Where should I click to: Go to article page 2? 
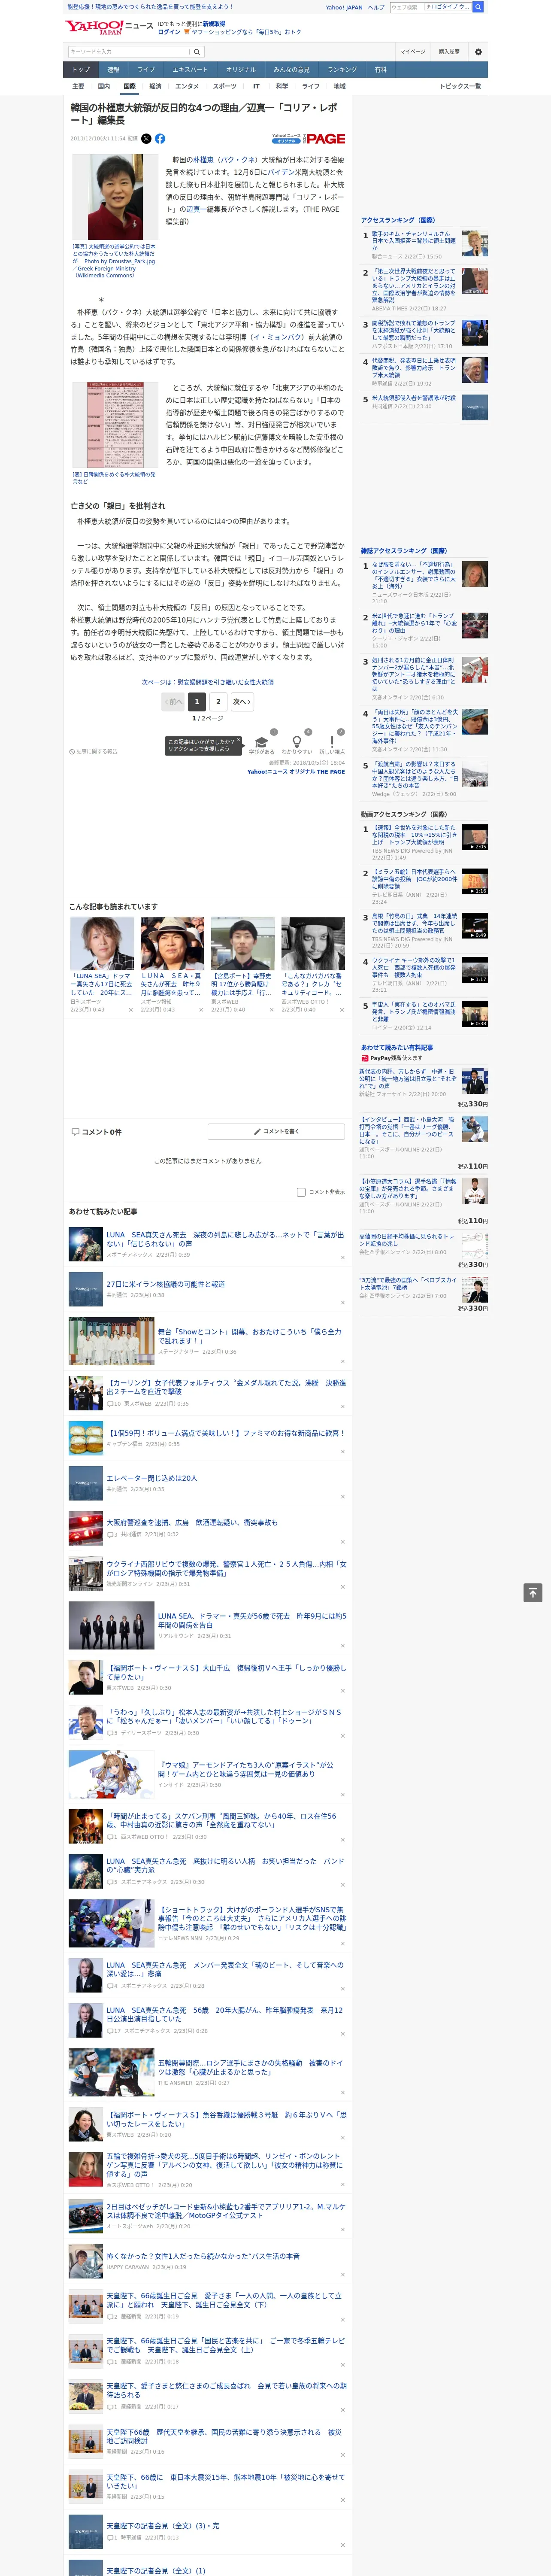[x=218, y=702]
